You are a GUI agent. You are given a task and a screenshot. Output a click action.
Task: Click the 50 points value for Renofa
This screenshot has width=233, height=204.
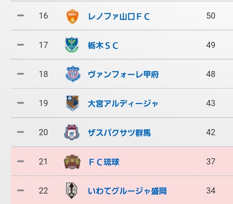point(211,16)
